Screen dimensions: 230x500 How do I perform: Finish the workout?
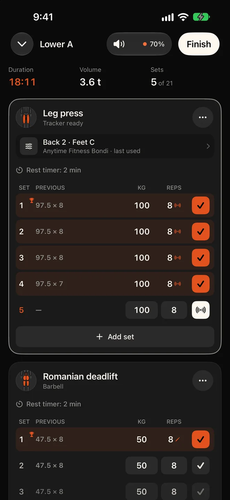199,44
